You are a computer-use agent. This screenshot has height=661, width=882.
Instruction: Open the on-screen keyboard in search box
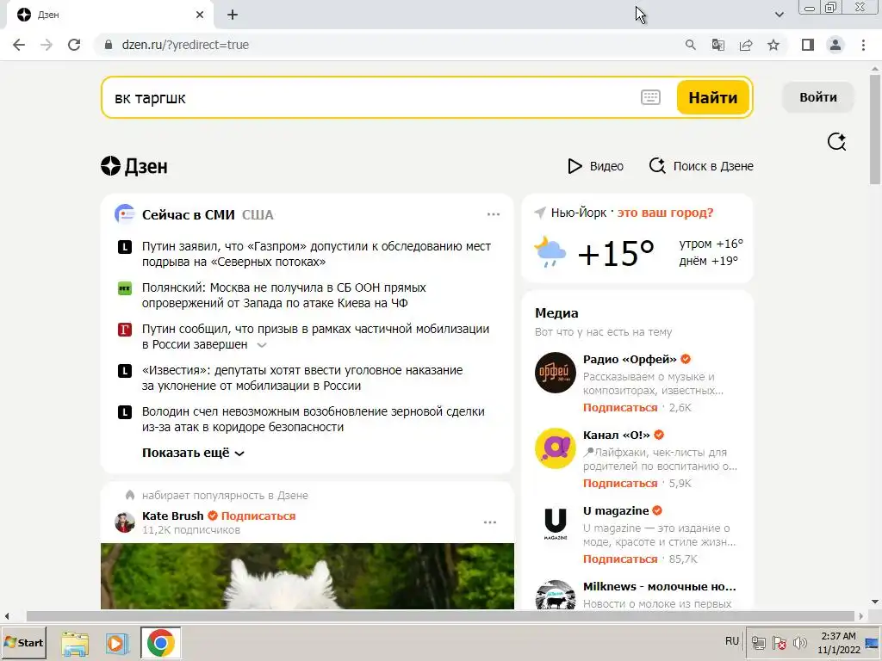[650, 97]
